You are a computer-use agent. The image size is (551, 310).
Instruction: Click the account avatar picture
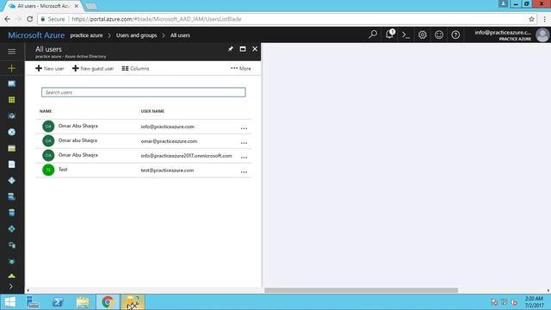[542, 34]
